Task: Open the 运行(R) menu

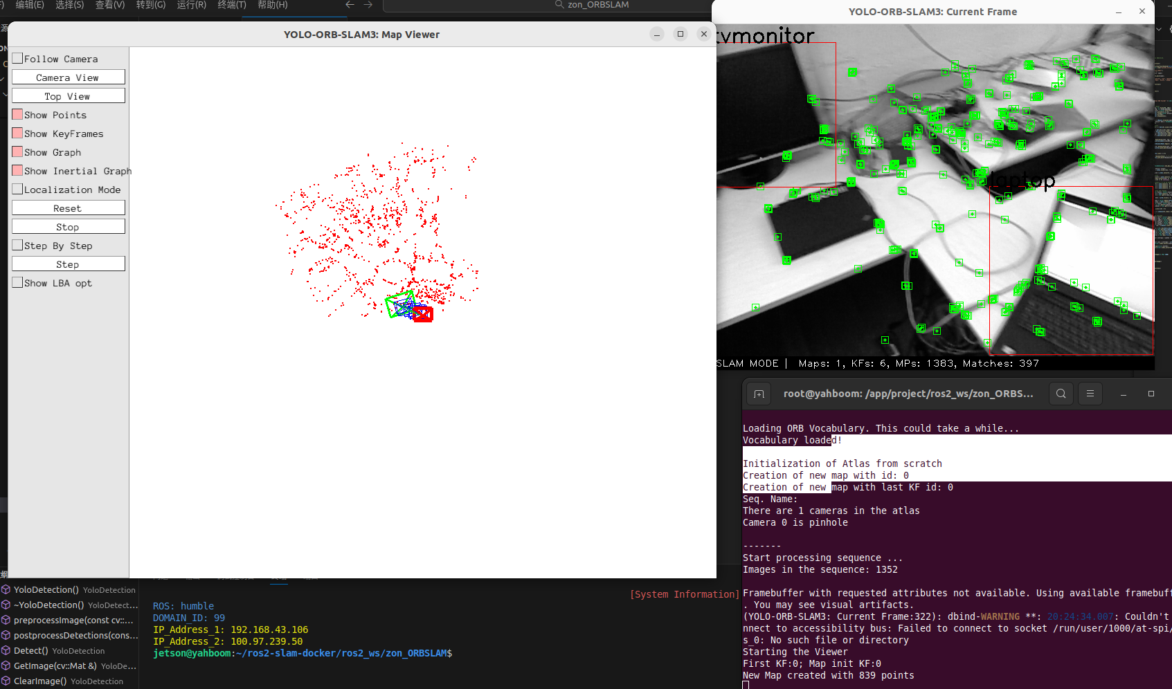Action: [x=192, y=5]
